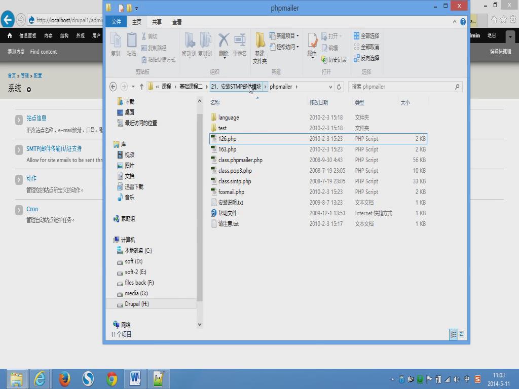Click the Paste (粘贴) ribbon icon

pos(131,44)
